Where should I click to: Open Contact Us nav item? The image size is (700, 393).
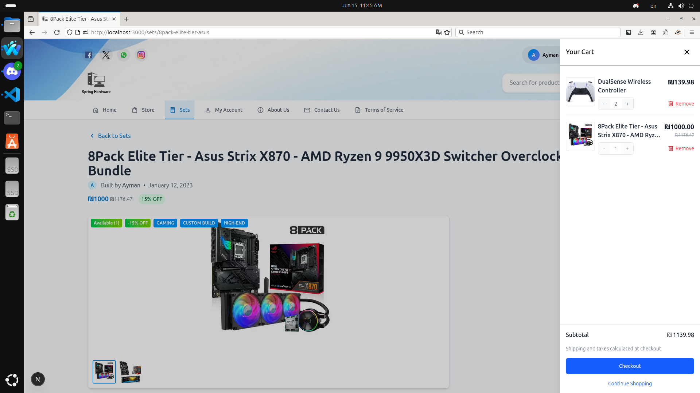point(322,110)
